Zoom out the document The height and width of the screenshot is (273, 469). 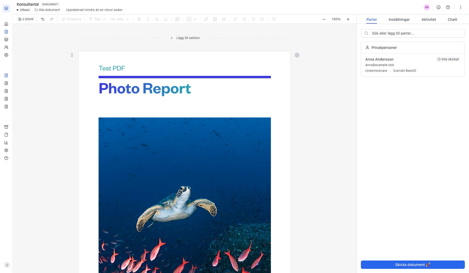[x=324, y=19]
